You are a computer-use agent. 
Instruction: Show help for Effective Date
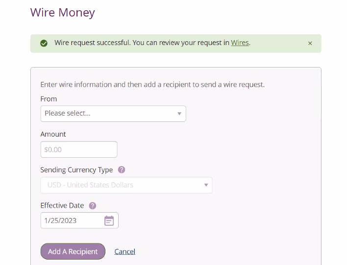point(93,206)
